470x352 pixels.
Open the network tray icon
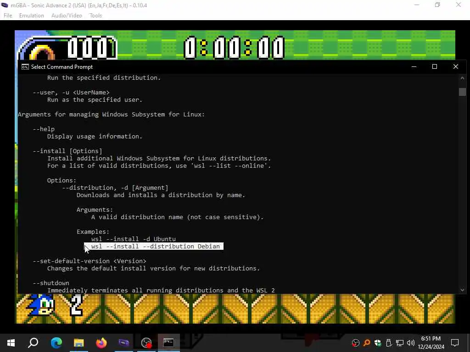[x=400, y=343]
